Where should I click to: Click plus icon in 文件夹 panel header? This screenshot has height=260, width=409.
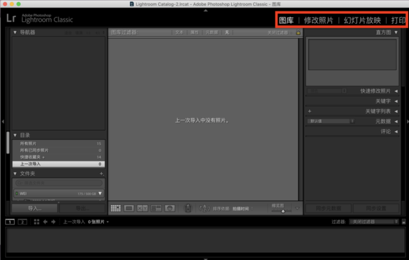[101, 174]
